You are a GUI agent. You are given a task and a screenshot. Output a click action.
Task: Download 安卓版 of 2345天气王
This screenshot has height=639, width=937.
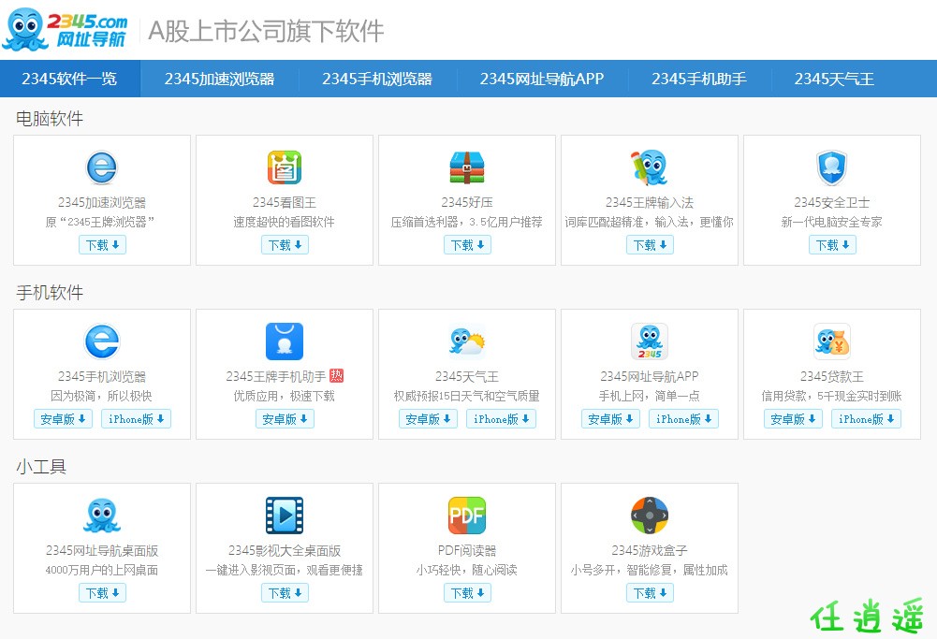coord(429,418)
